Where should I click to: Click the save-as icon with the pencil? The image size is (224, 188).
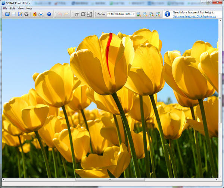(x=20, y=14)
